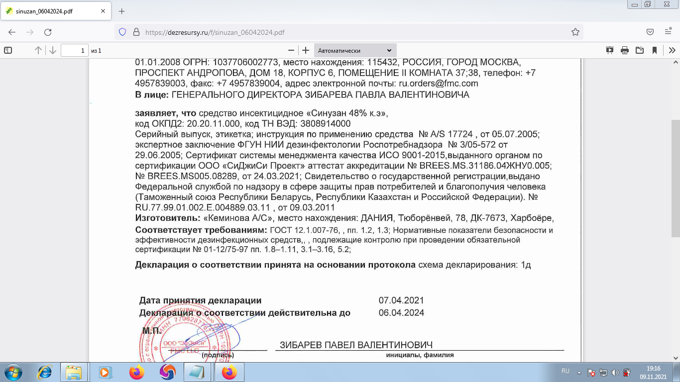Zoom out the PDF document
Viewport: 680px width, 382px height.
[x=291, y=50]
